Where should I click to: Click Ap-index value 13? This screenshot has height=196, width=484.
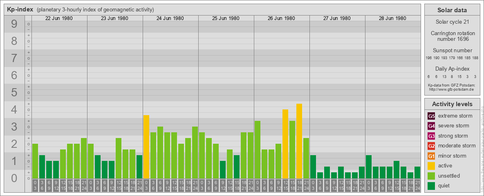pos(444,76)
